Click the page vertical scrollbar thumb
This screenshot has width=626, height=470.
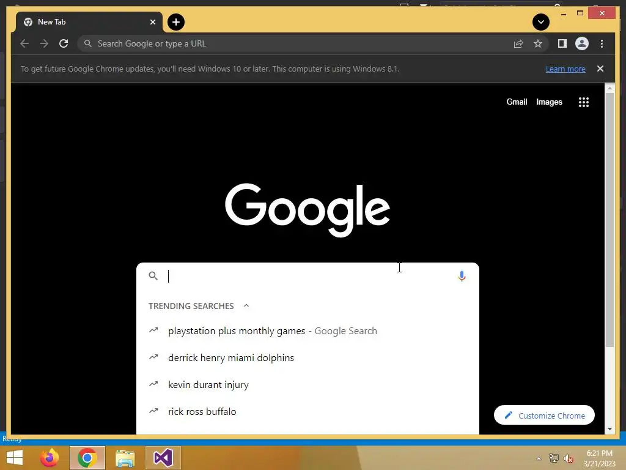[609, 220]
